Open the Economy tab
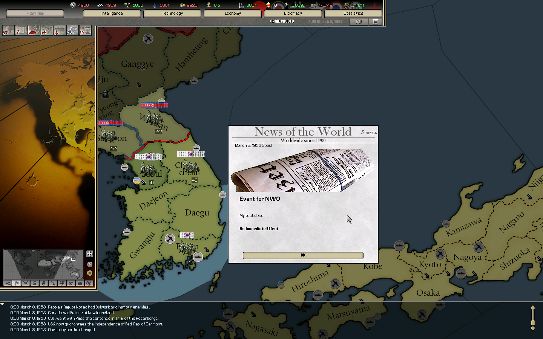The image size is (543, 339). [x=233, y=13]
